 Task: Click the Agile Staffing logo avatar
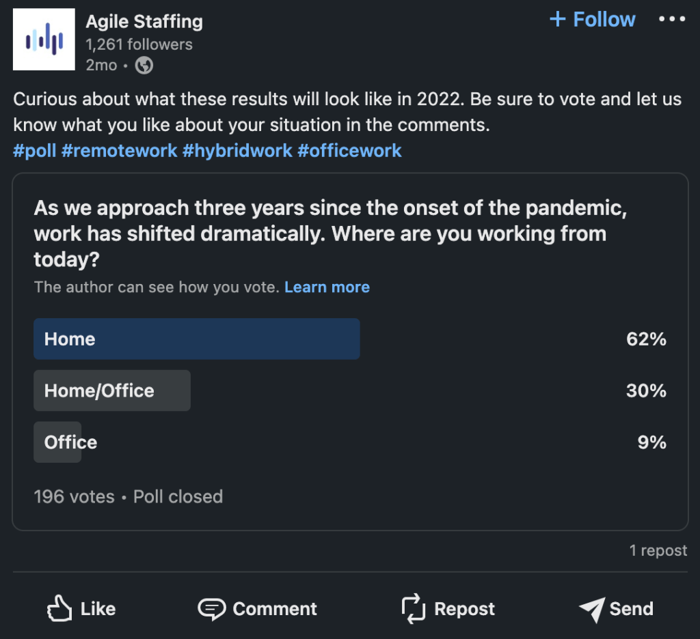click(x=44, y=40)
